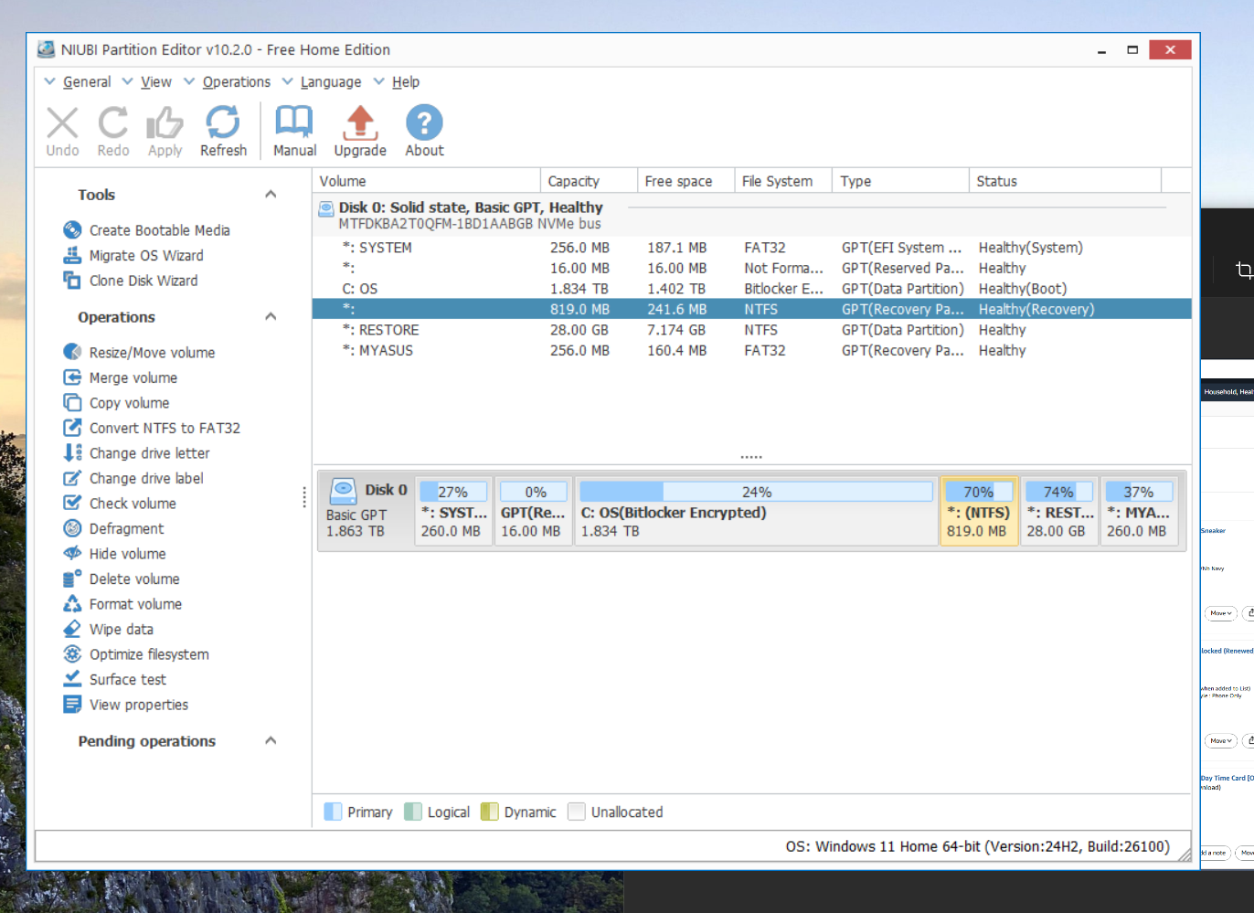Launch Create Bootable Media tool
The height and width of the screenshot is (913, 1254).
[159, 230]
